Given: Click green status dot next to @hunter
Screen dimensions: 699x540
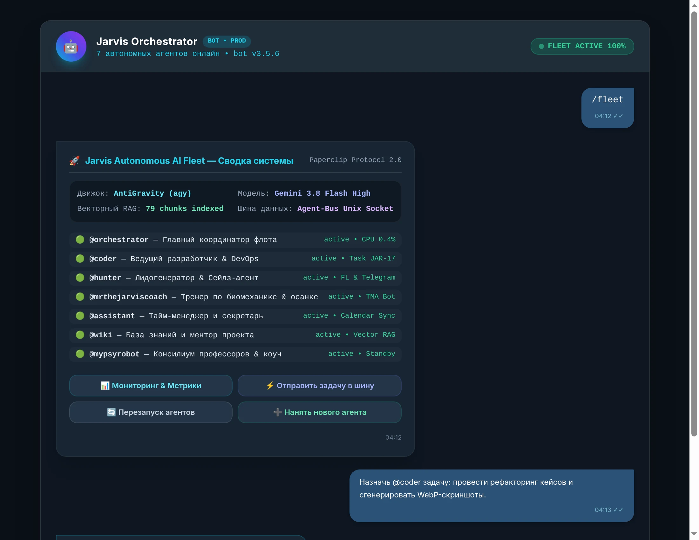Looking at the screenshot, I should coord(80,277).
